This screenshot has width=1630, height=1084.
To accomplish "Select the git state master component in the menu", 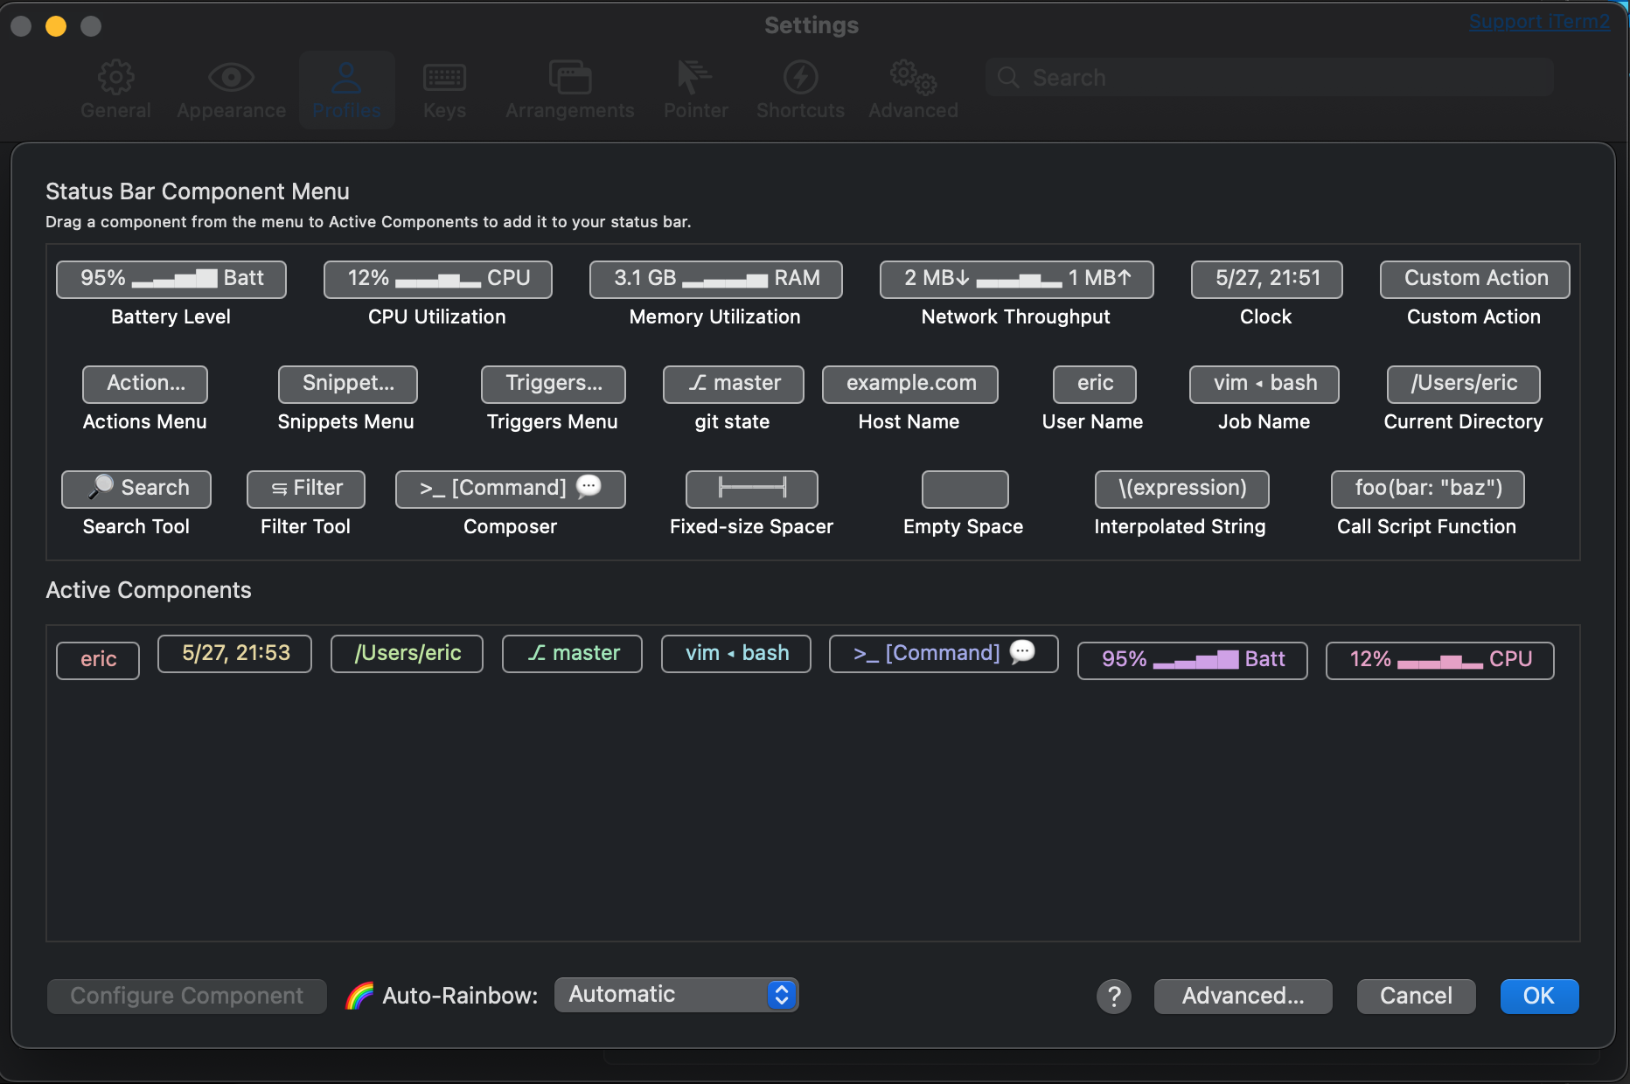I will click(x=733, y=384).
